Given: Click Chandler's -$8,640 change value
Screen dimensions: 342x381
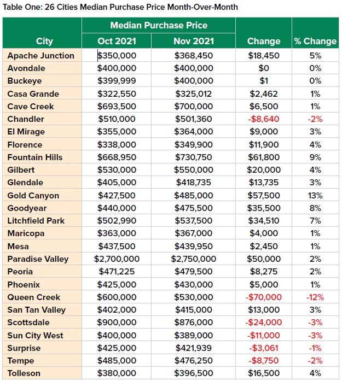Looking at the screenshot, I should click(264, 119).
